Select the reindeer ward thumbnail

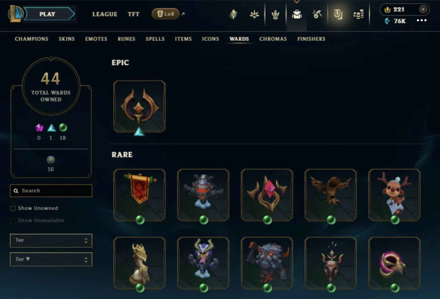(x=394, y=195)
